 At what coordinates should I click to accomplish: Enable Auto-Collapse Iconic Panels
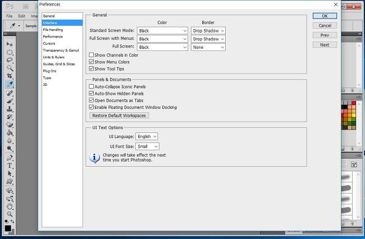point(91,86)
